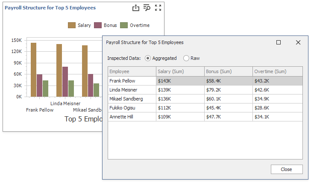Sort by Employee column header

tap(132, 71)
